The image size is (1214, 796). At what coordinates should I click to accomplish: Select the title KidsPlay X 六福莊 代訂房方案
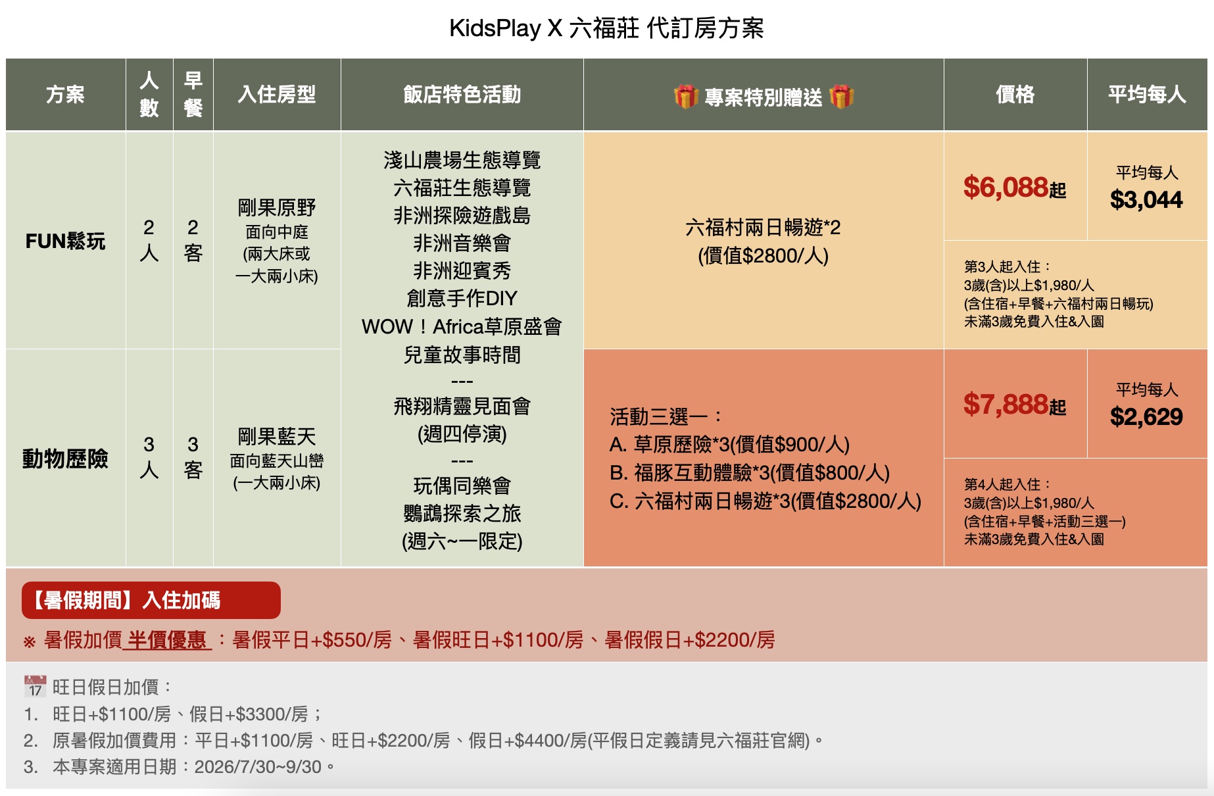coord(606,28)
